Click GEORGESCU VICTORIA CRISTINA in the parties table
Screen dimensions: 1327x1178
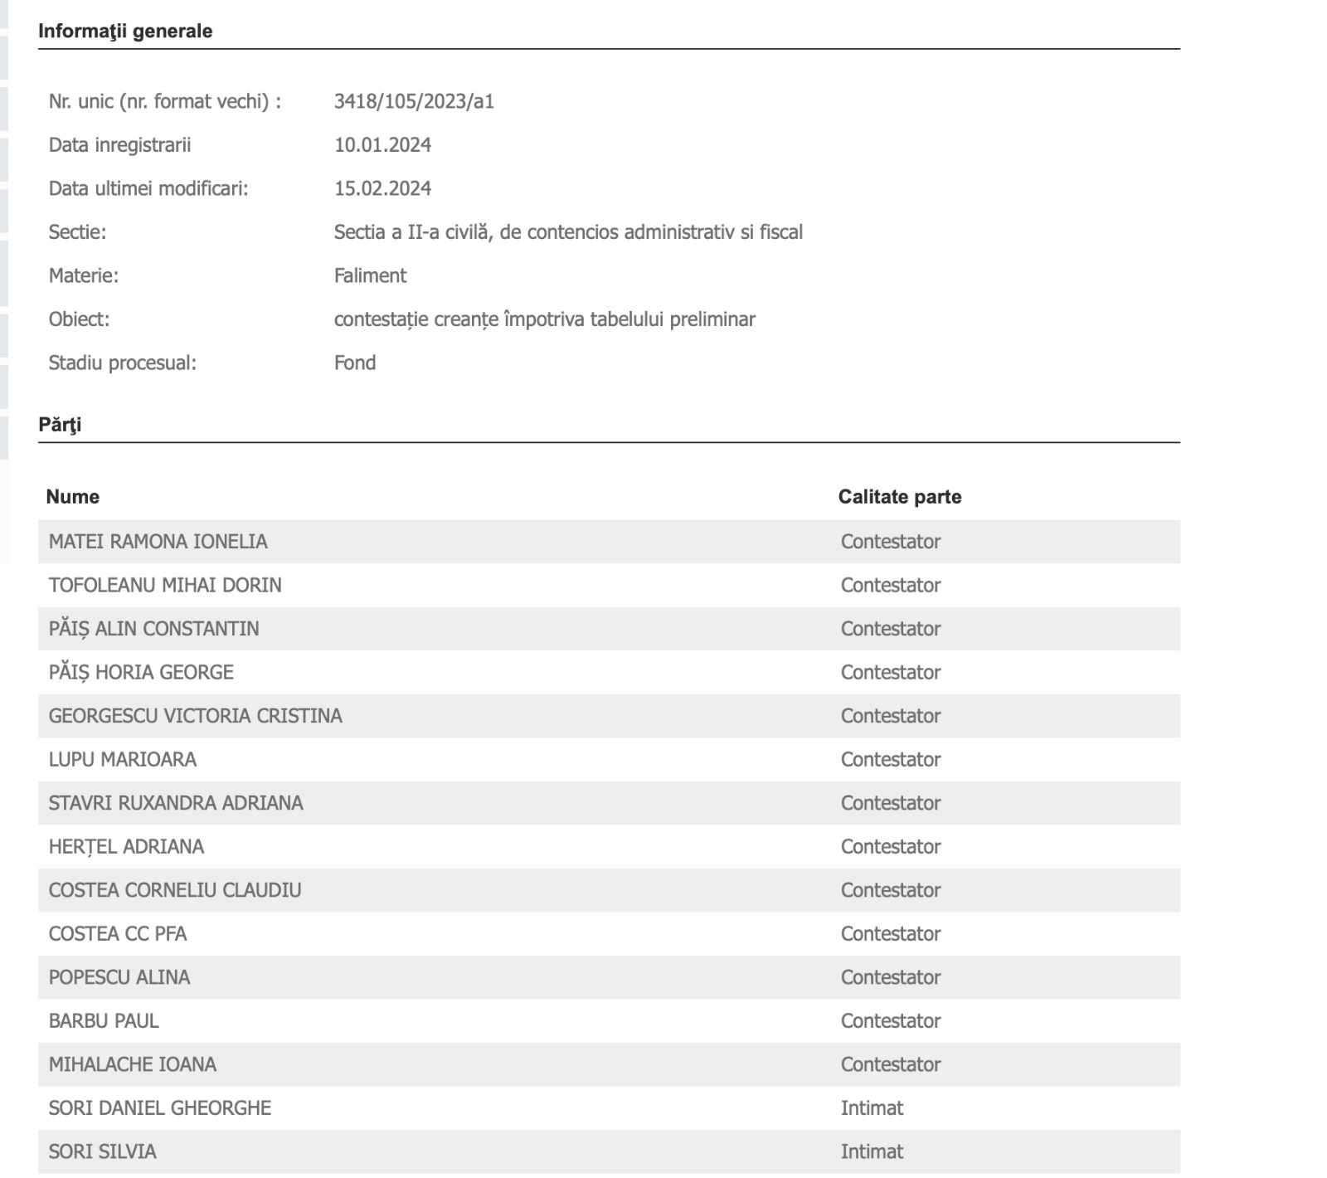click(196, 716)
